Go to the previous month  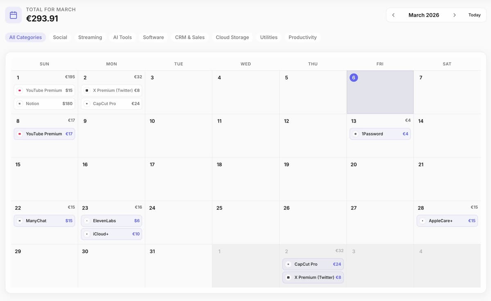393,15
